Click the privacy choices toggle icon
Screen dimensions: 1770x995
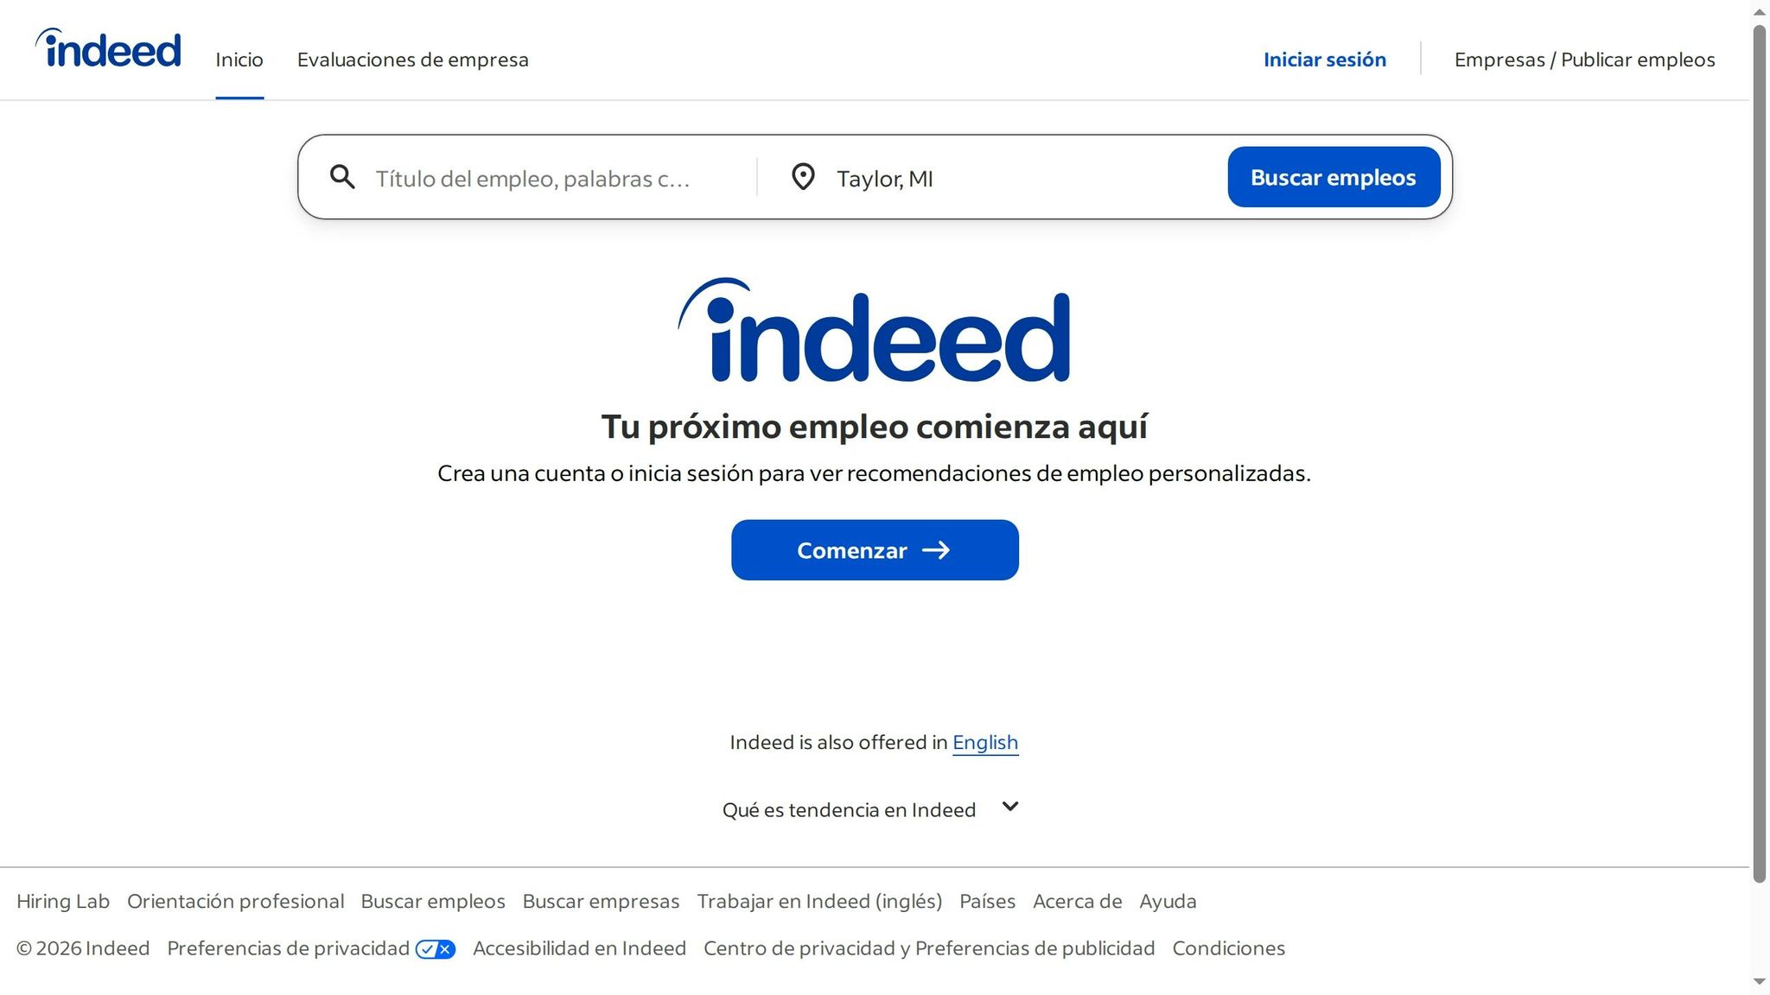(x=435, y=949)
